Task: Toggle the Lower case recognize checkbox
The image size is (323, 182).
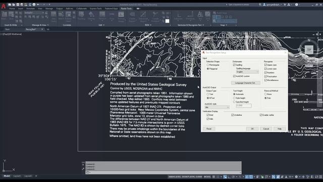Action: pos(265,69)
